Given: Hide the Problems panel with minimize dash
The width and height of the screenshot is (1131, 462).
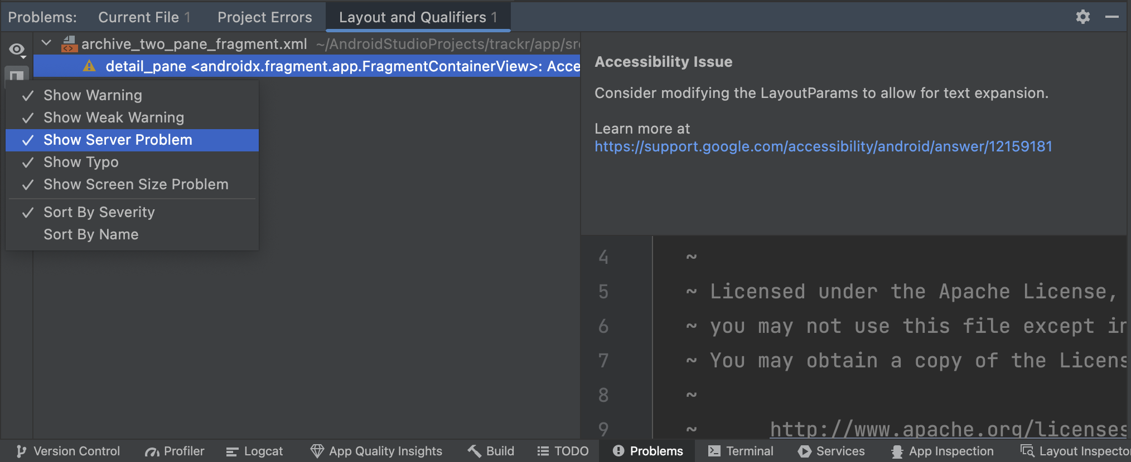Looking at the screenshot, I should point(1111,17).
